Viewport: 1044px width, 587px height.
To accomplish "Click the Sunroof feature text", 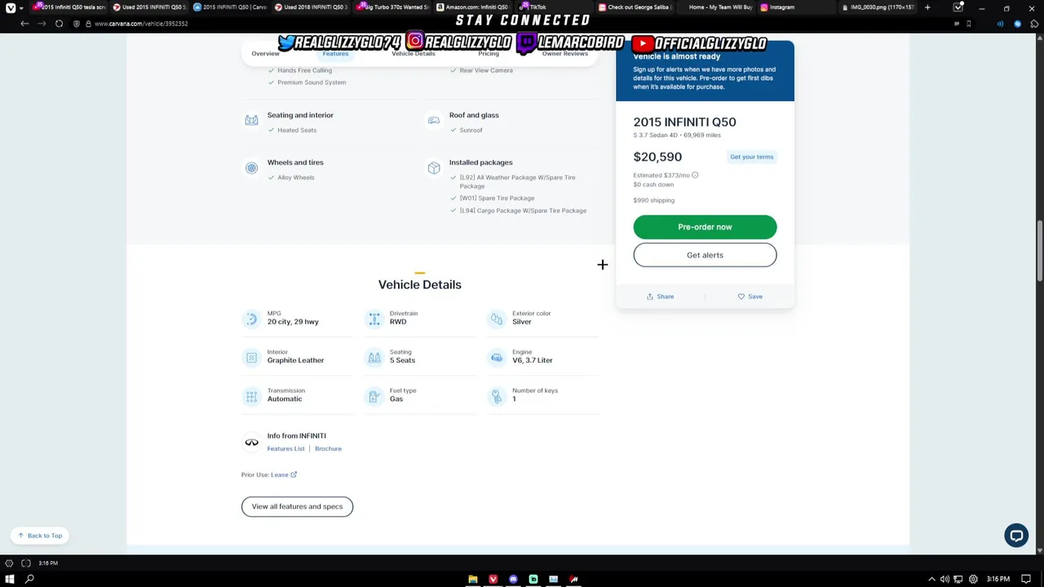I will (x=471, y=130).
